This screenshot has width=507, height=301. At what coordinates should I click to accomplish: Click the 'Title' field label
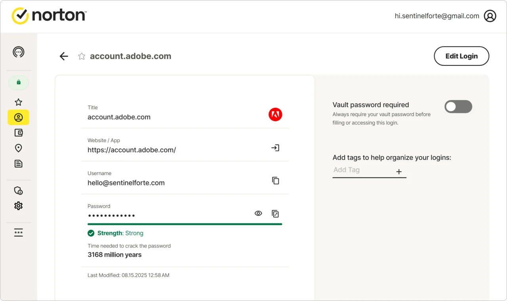tap(93, 108)
